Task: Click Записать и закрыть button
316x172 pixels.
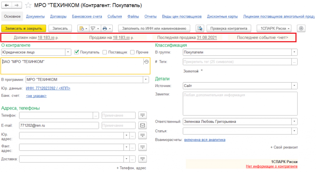Action: click(23, 28)
